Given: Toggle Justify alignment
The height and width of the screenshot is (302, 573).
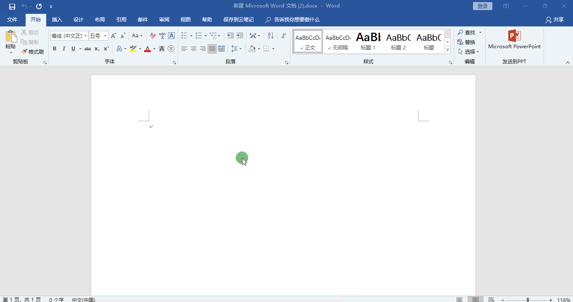Looking at the screenshot, I should point(212,49).
